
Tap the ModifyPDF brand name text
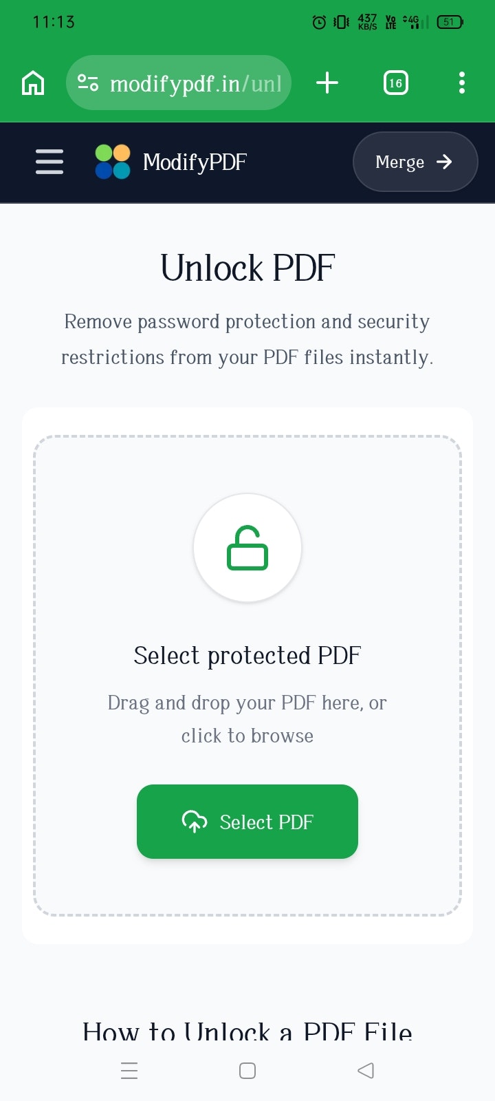[x=194, y=162]
